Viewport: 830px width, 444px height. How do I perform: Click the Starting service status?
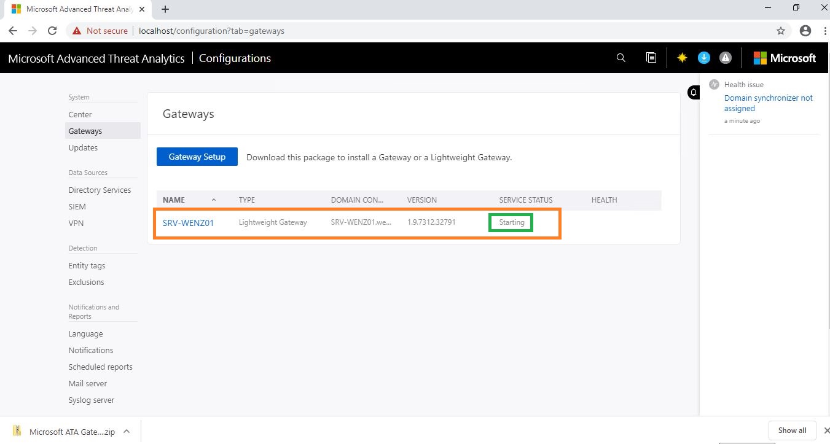pos(512,222)
